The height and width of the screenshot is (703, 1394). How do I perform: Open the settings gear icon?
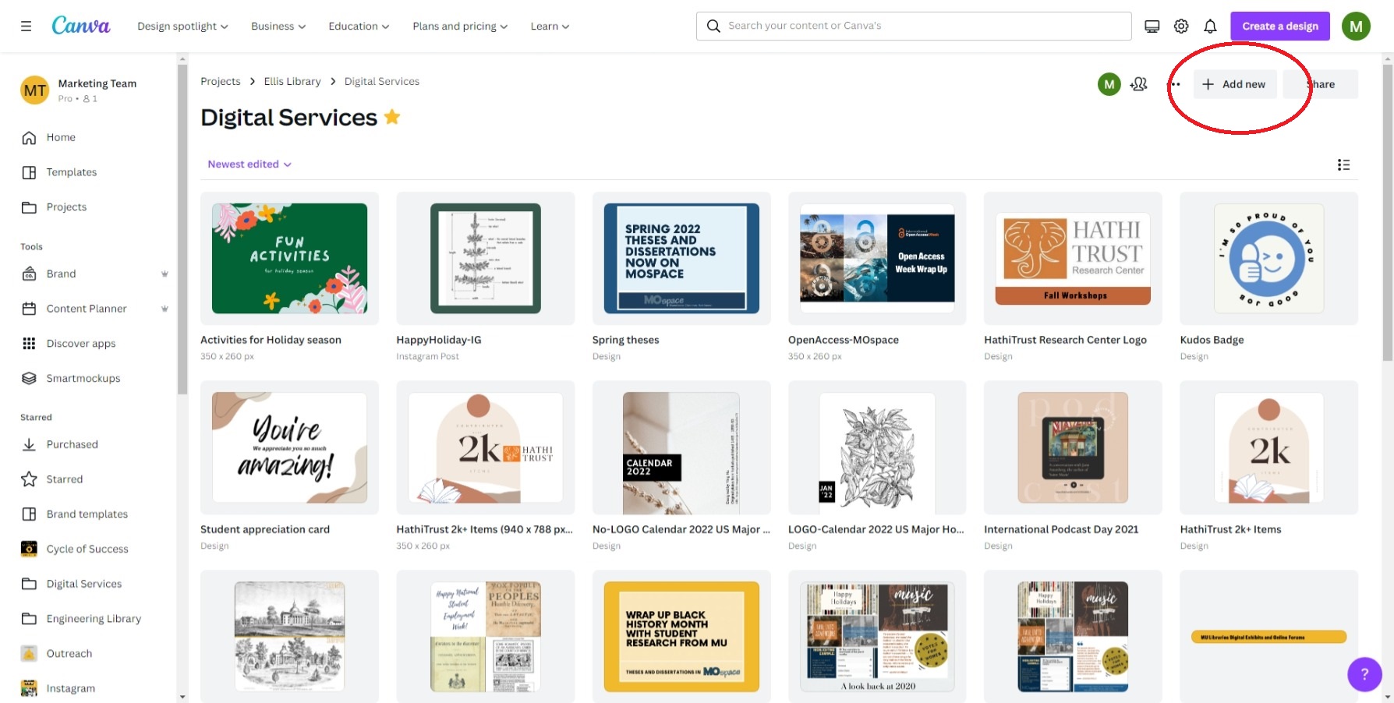[x=1181, y=26]
